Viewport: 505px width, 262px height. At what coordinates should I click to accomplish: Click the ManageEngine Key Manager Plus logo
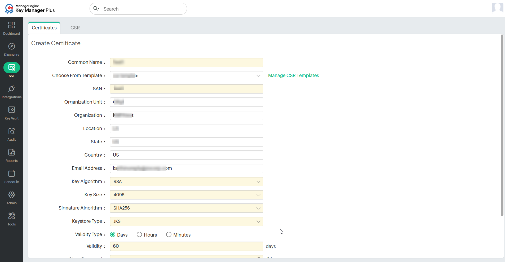pyautogui.click(x=30, y=8)
